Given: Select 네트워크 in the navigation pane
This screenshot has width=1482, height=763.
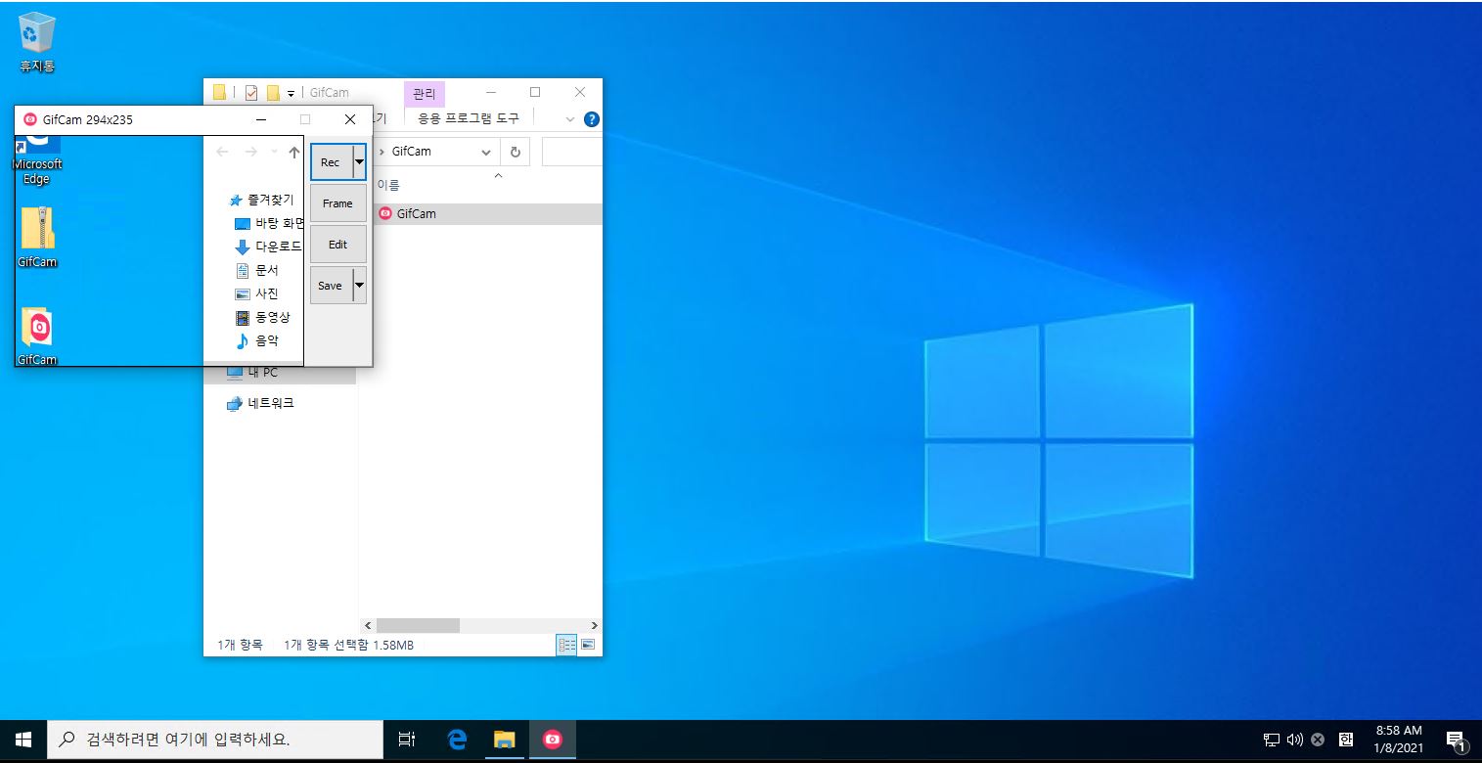Looking at the screenshot, I should (260, 403).
